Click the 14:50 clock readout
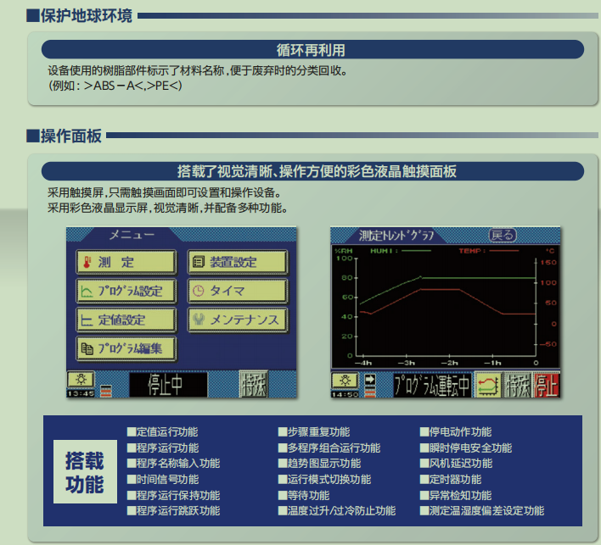The width and height of the screenshot is (601, 545). click(x=345, y=394)
